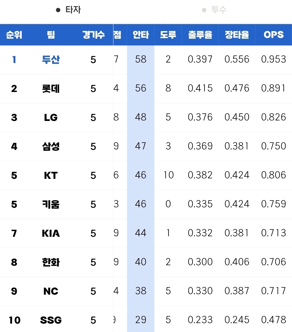The height and width of the screenshot is (332, 292).
Task: Select the 롯데 team row
Action: point(51,88)
